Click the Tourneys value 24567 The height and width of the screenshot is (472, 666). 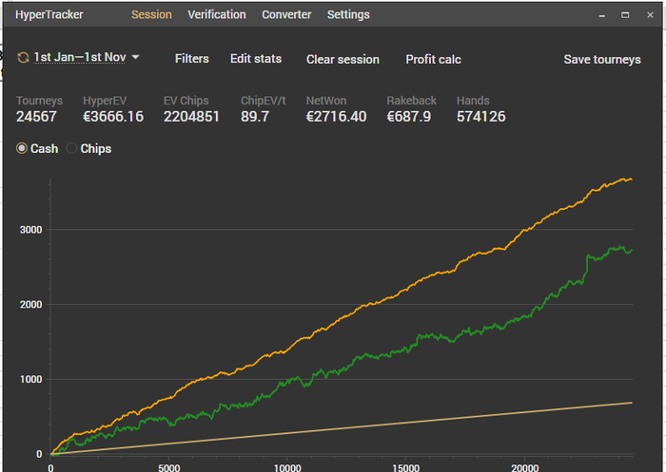click(36, 117)
